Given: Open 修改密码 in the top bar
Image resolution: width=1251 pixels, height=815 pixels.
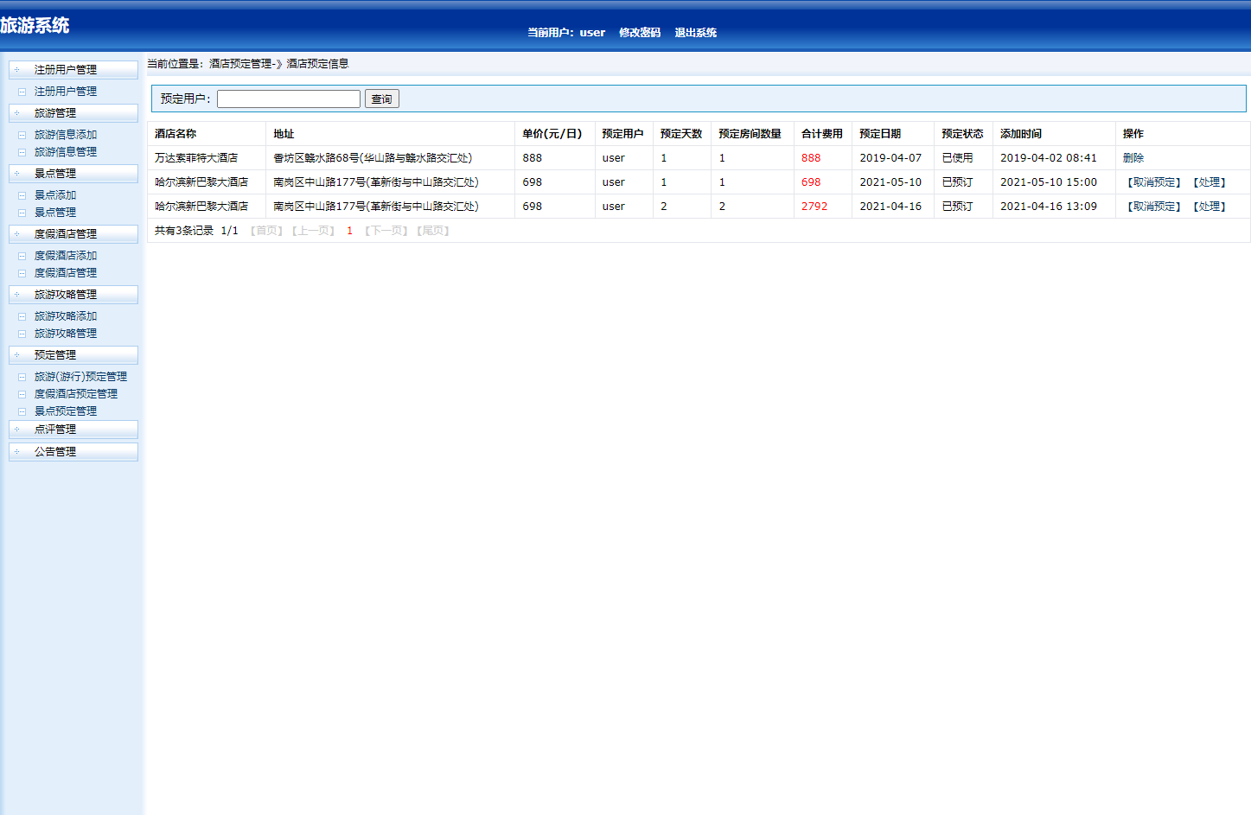Looking at the screenshot, I should click(639, 33).
